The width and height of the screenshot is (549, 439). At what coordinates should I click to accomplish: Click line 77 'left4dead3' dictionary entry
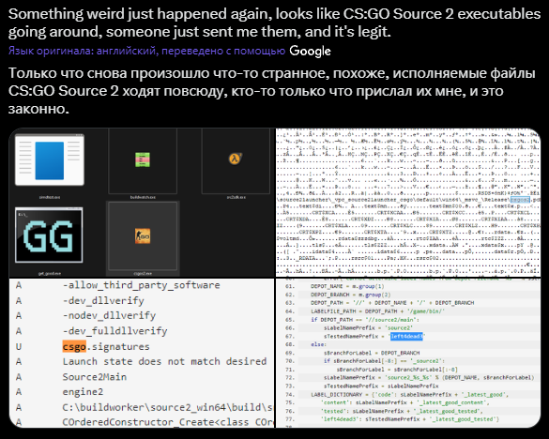[410, 419]
